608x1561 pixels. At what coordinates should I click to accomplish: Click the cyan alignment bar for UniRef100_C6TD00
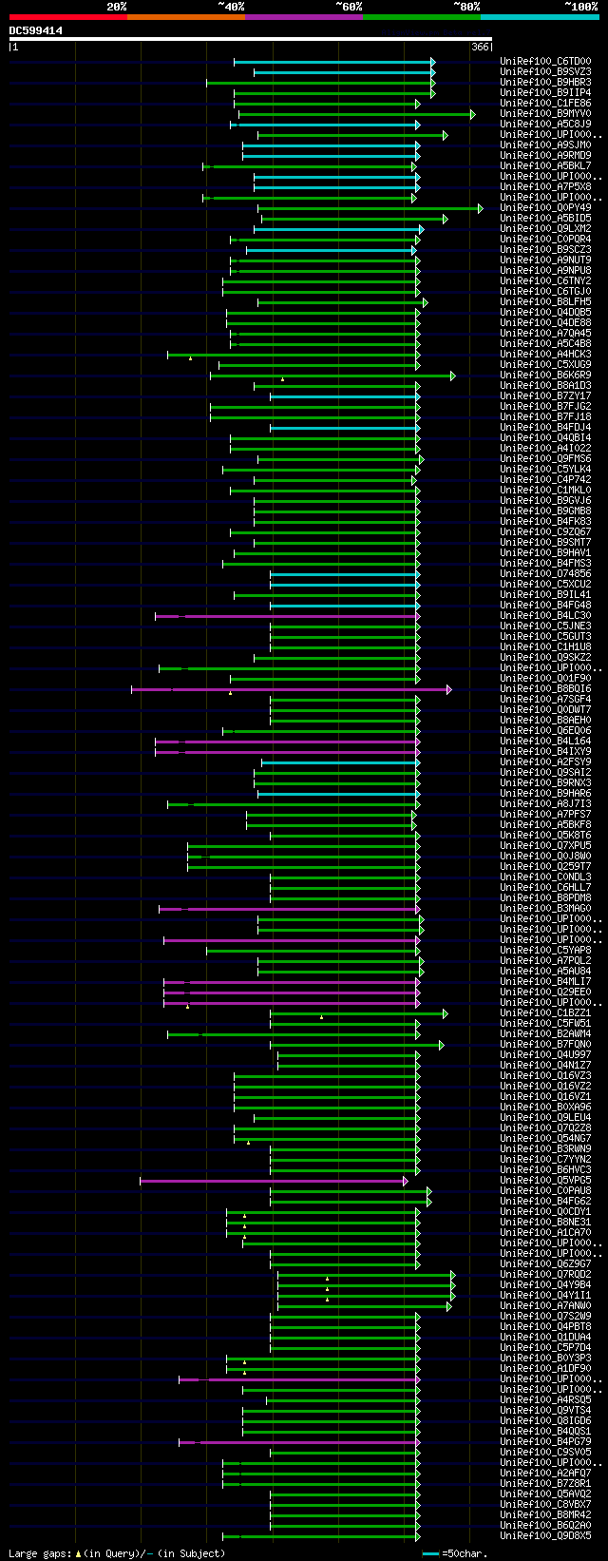click(x=334, y=62)
